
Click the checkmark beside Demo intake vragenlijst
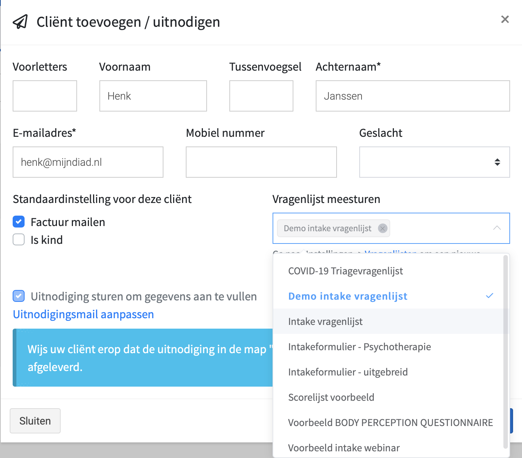coord(490,296)
